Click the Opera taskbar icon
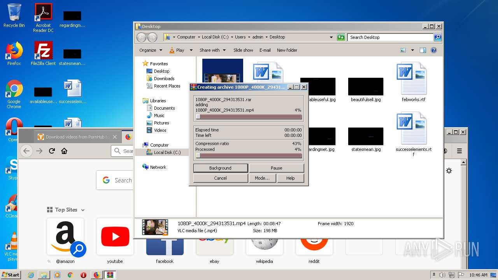 point(83,275)
